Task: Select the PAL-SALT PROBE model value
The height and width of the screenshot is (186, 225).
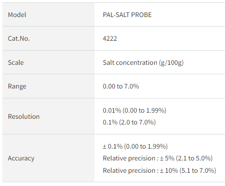Action: pyautogui.click(x=127, y=15)
